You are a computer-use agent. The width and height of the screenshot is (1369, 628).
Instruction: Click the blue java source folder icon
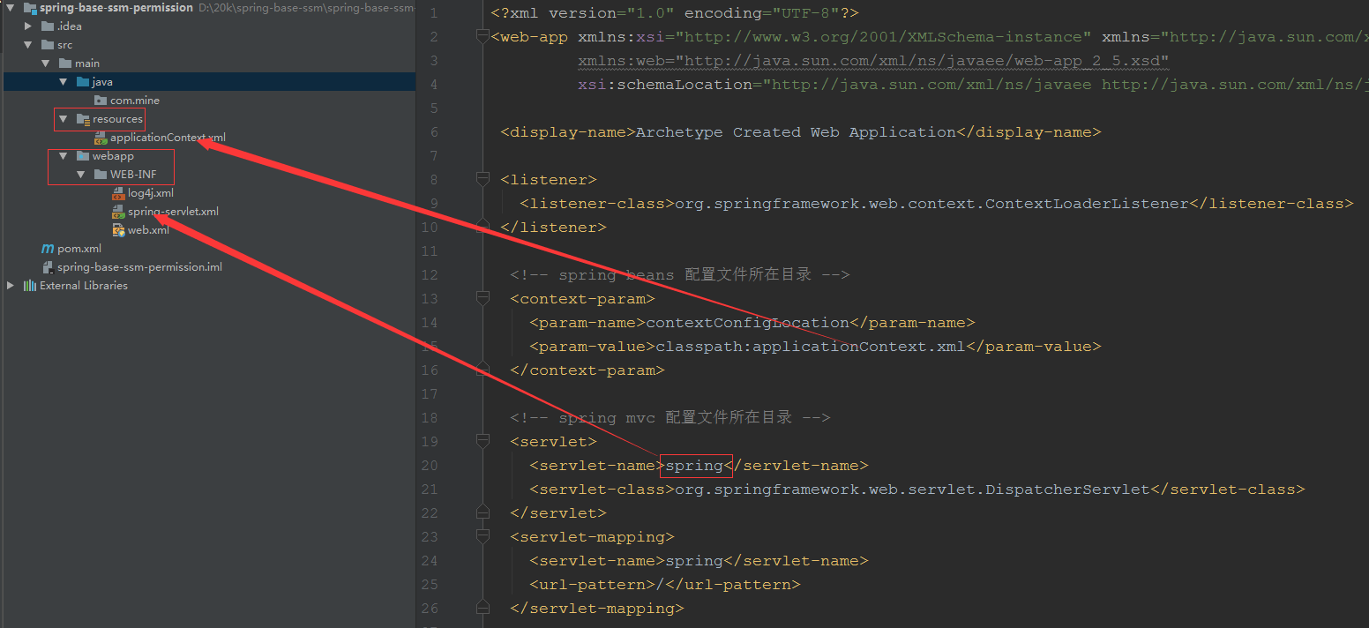(x=83, y=82)
